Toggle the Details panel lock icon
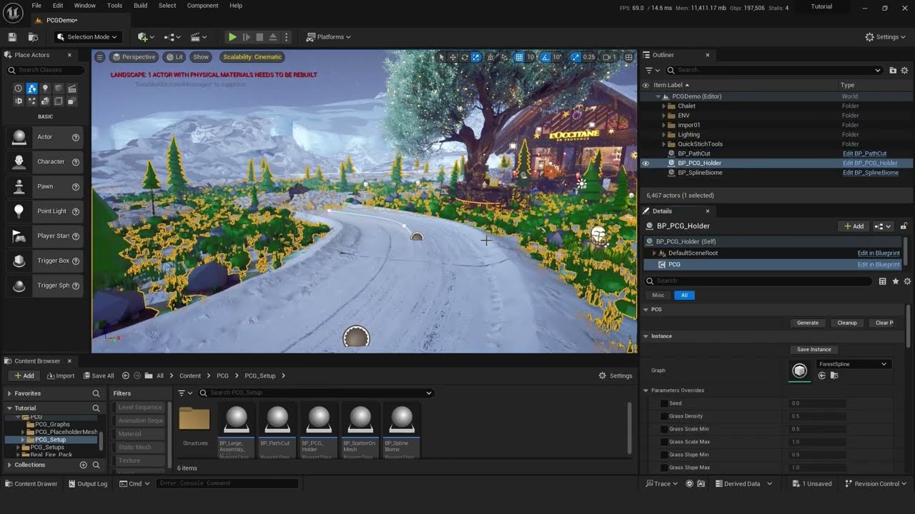This screenshot has width=915, height=514. 904,226
